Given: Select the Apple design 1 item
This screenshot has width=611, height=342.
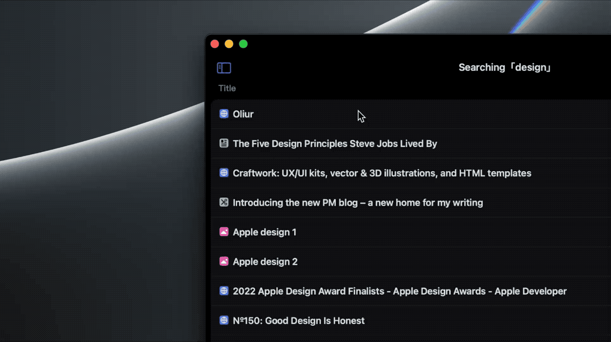Looking at the screenshot, I should click(x=265, y=232).
